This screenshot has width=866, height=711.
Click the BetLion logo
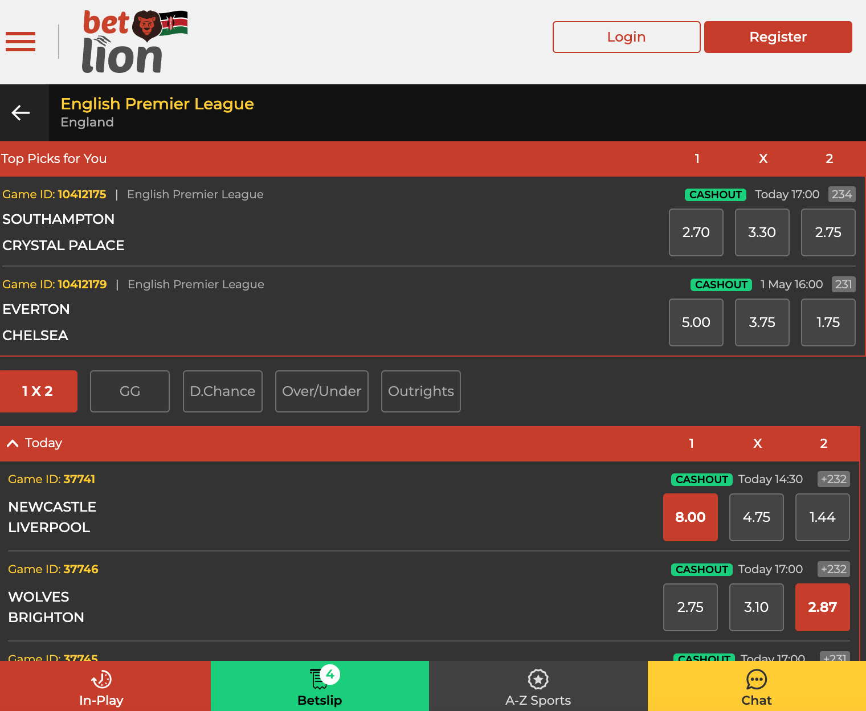135,42
